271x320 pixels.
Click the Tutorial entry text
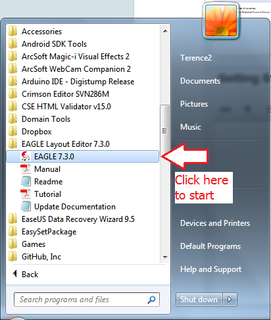click(47, 194)
